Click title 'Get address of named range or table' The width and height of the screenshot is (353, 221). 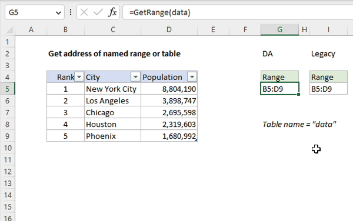[114, 53]
